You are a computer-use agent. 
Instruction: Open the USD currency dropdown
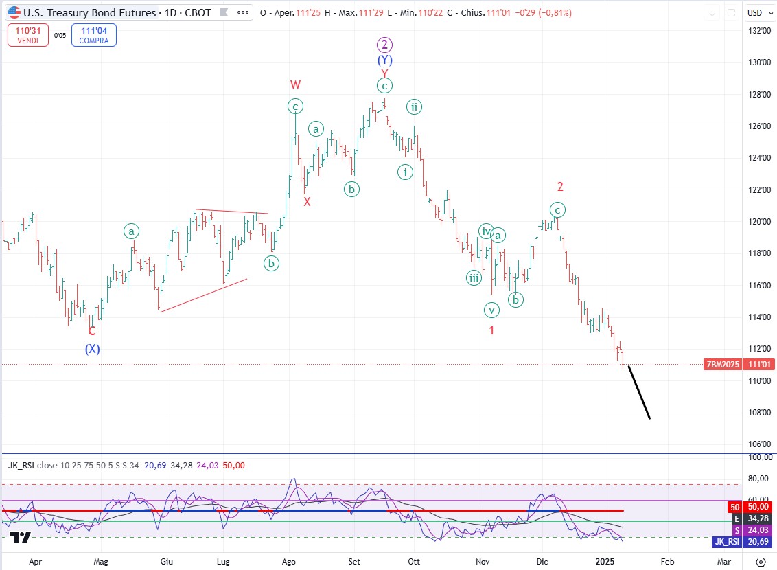(760, 13)
